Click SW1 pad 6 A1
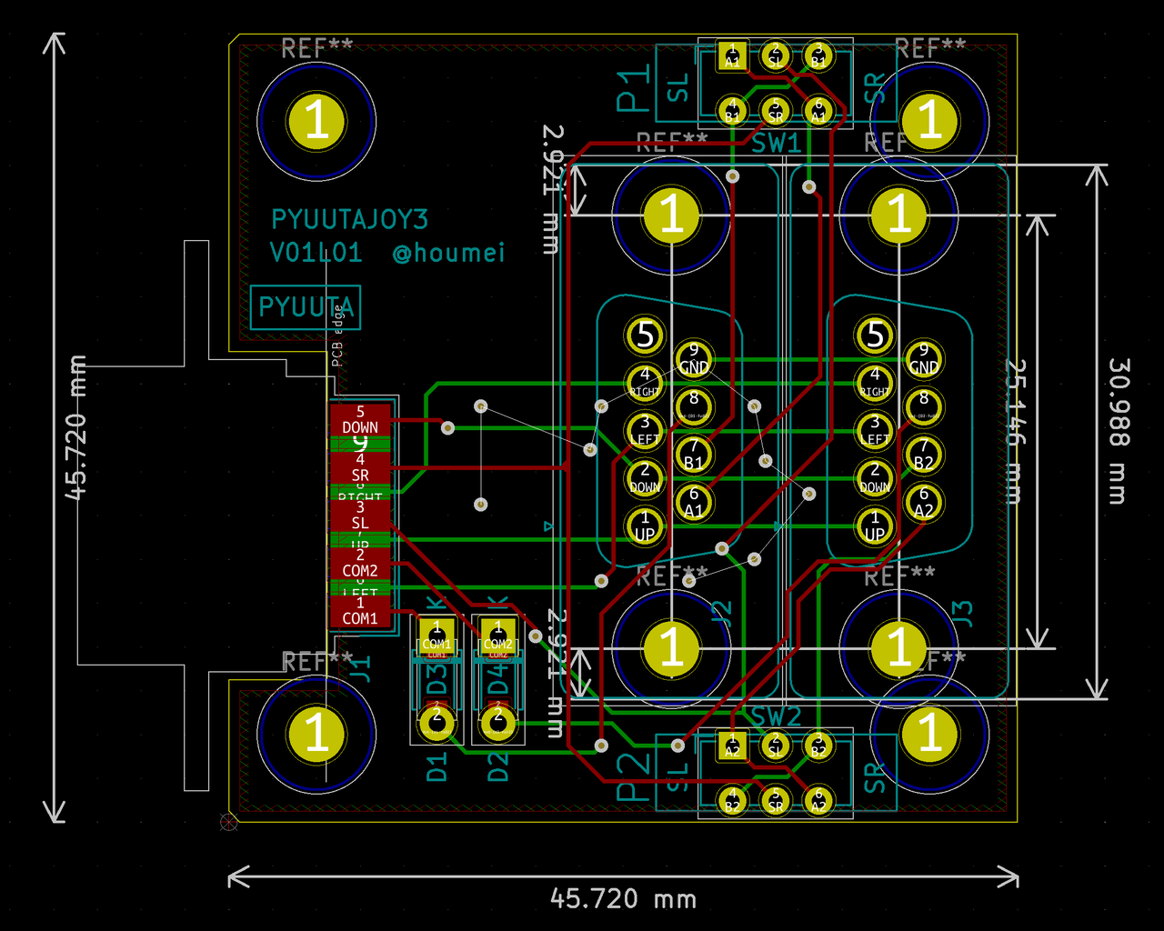 [x=818, y=110]
